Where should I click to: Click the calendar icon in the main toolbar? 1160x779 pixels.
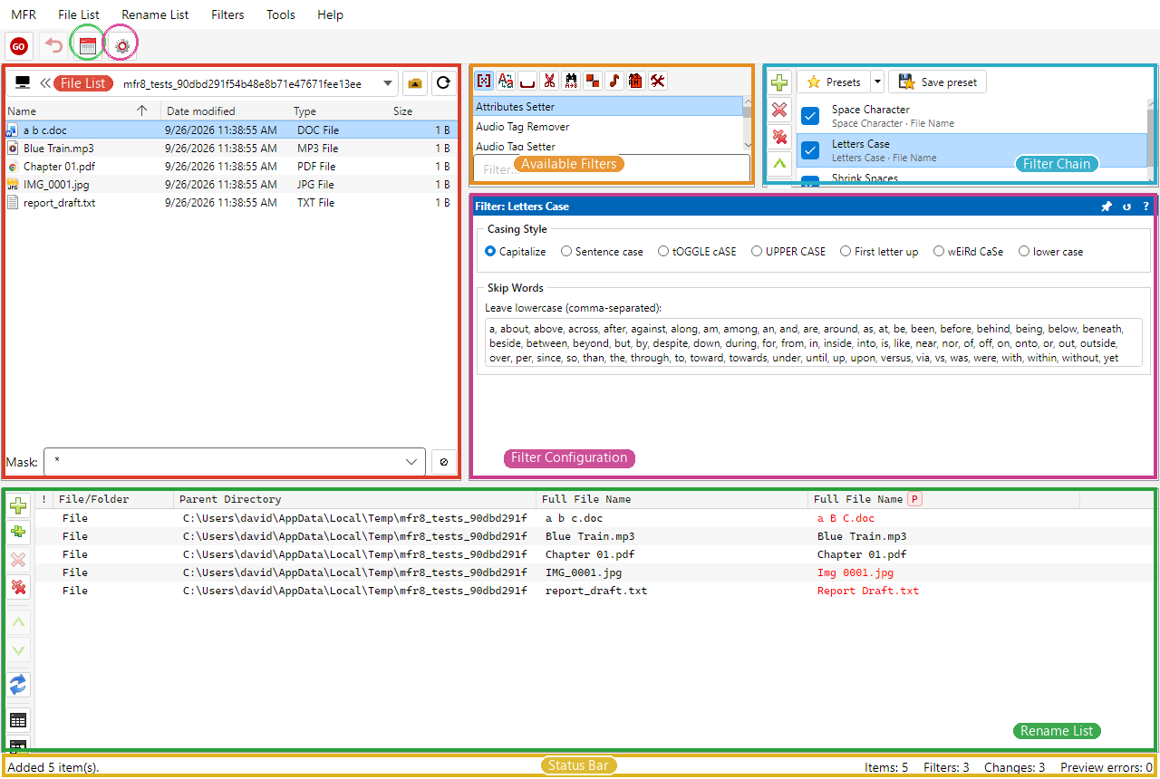tap(88, 45)
